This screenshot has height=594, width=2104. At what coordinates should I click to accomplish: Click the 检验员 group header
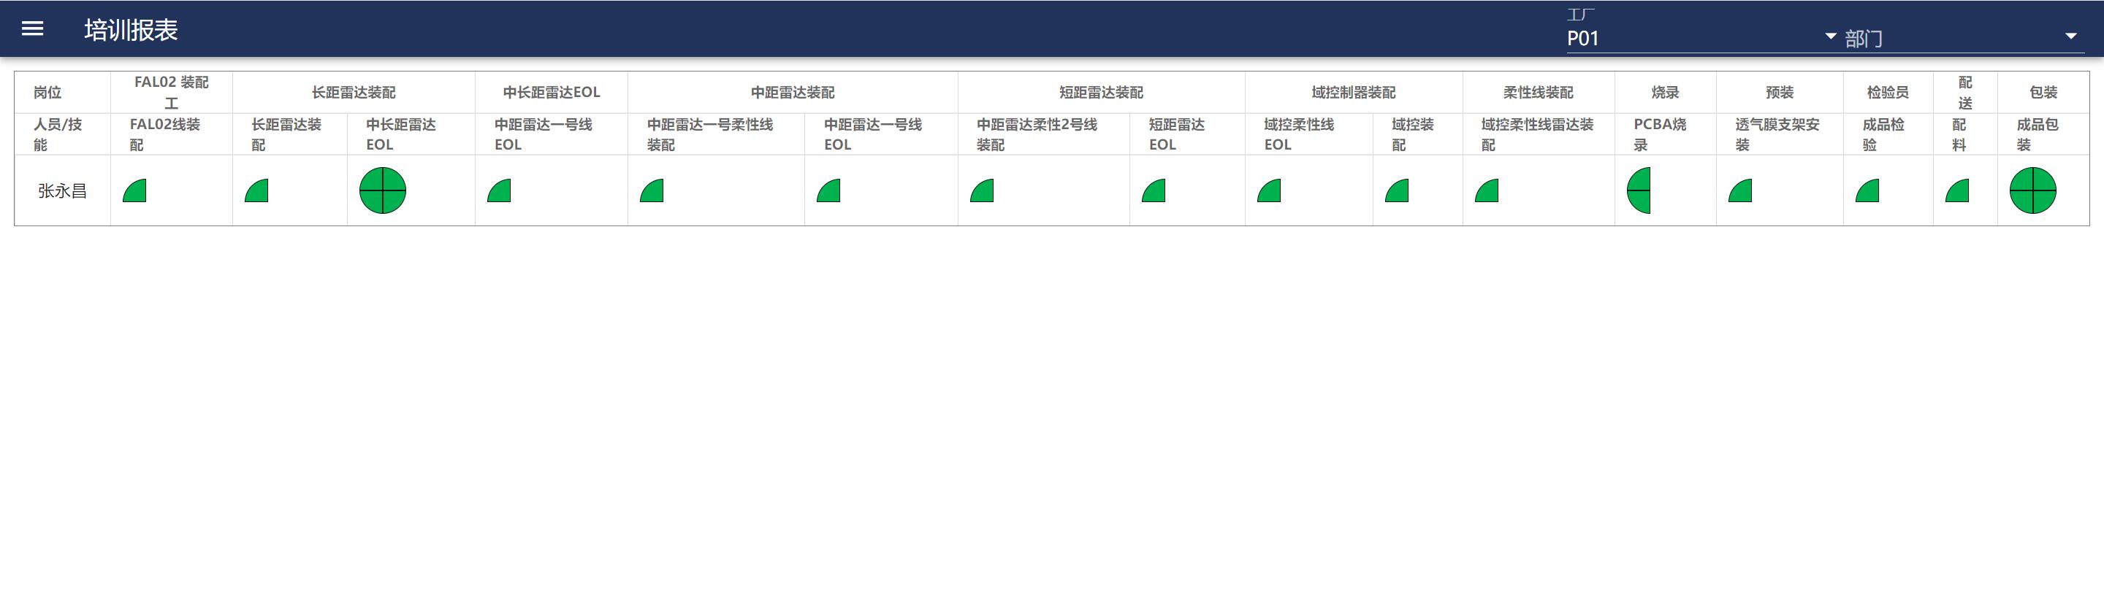point(1888,92)
